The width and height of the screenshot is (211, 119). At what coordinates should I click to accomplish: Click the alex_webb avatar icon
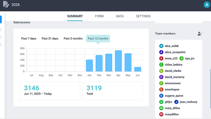161,46
